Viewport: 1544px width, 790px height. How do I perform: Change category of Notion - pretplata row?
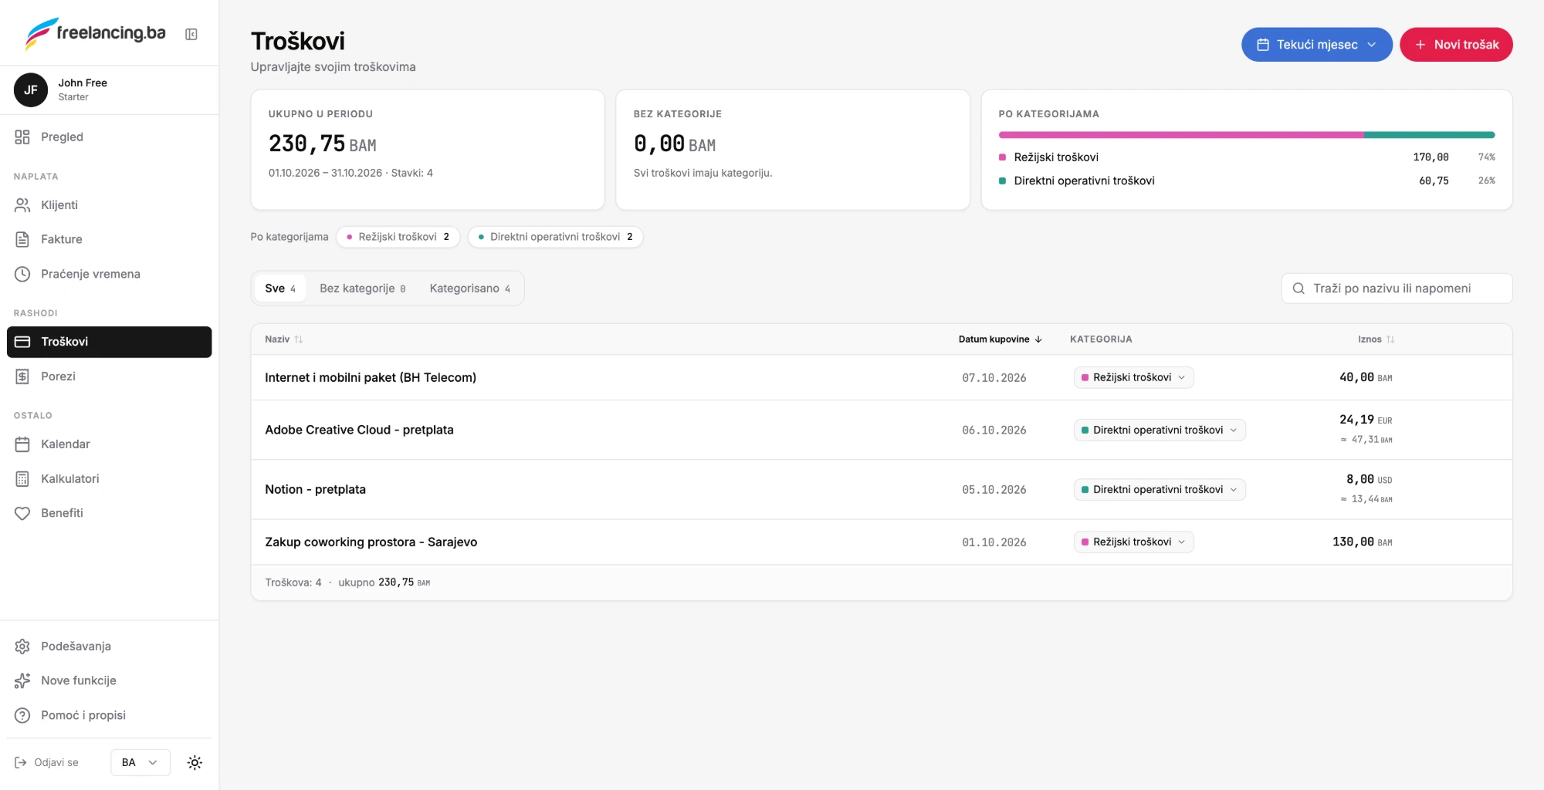(1160, 489)
